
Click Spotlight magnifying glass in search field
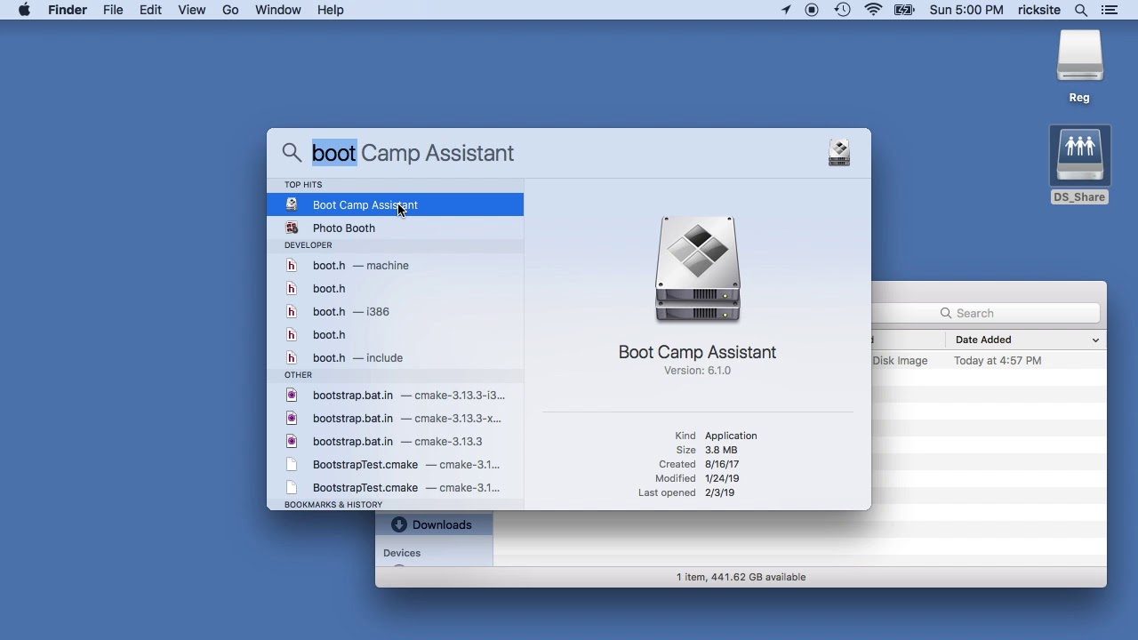click(x=292, y=153)
